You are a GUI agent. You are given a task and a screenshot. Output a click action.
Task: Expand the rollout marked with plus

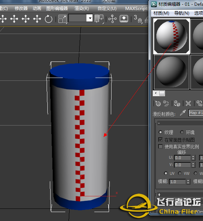coord(159,195)
